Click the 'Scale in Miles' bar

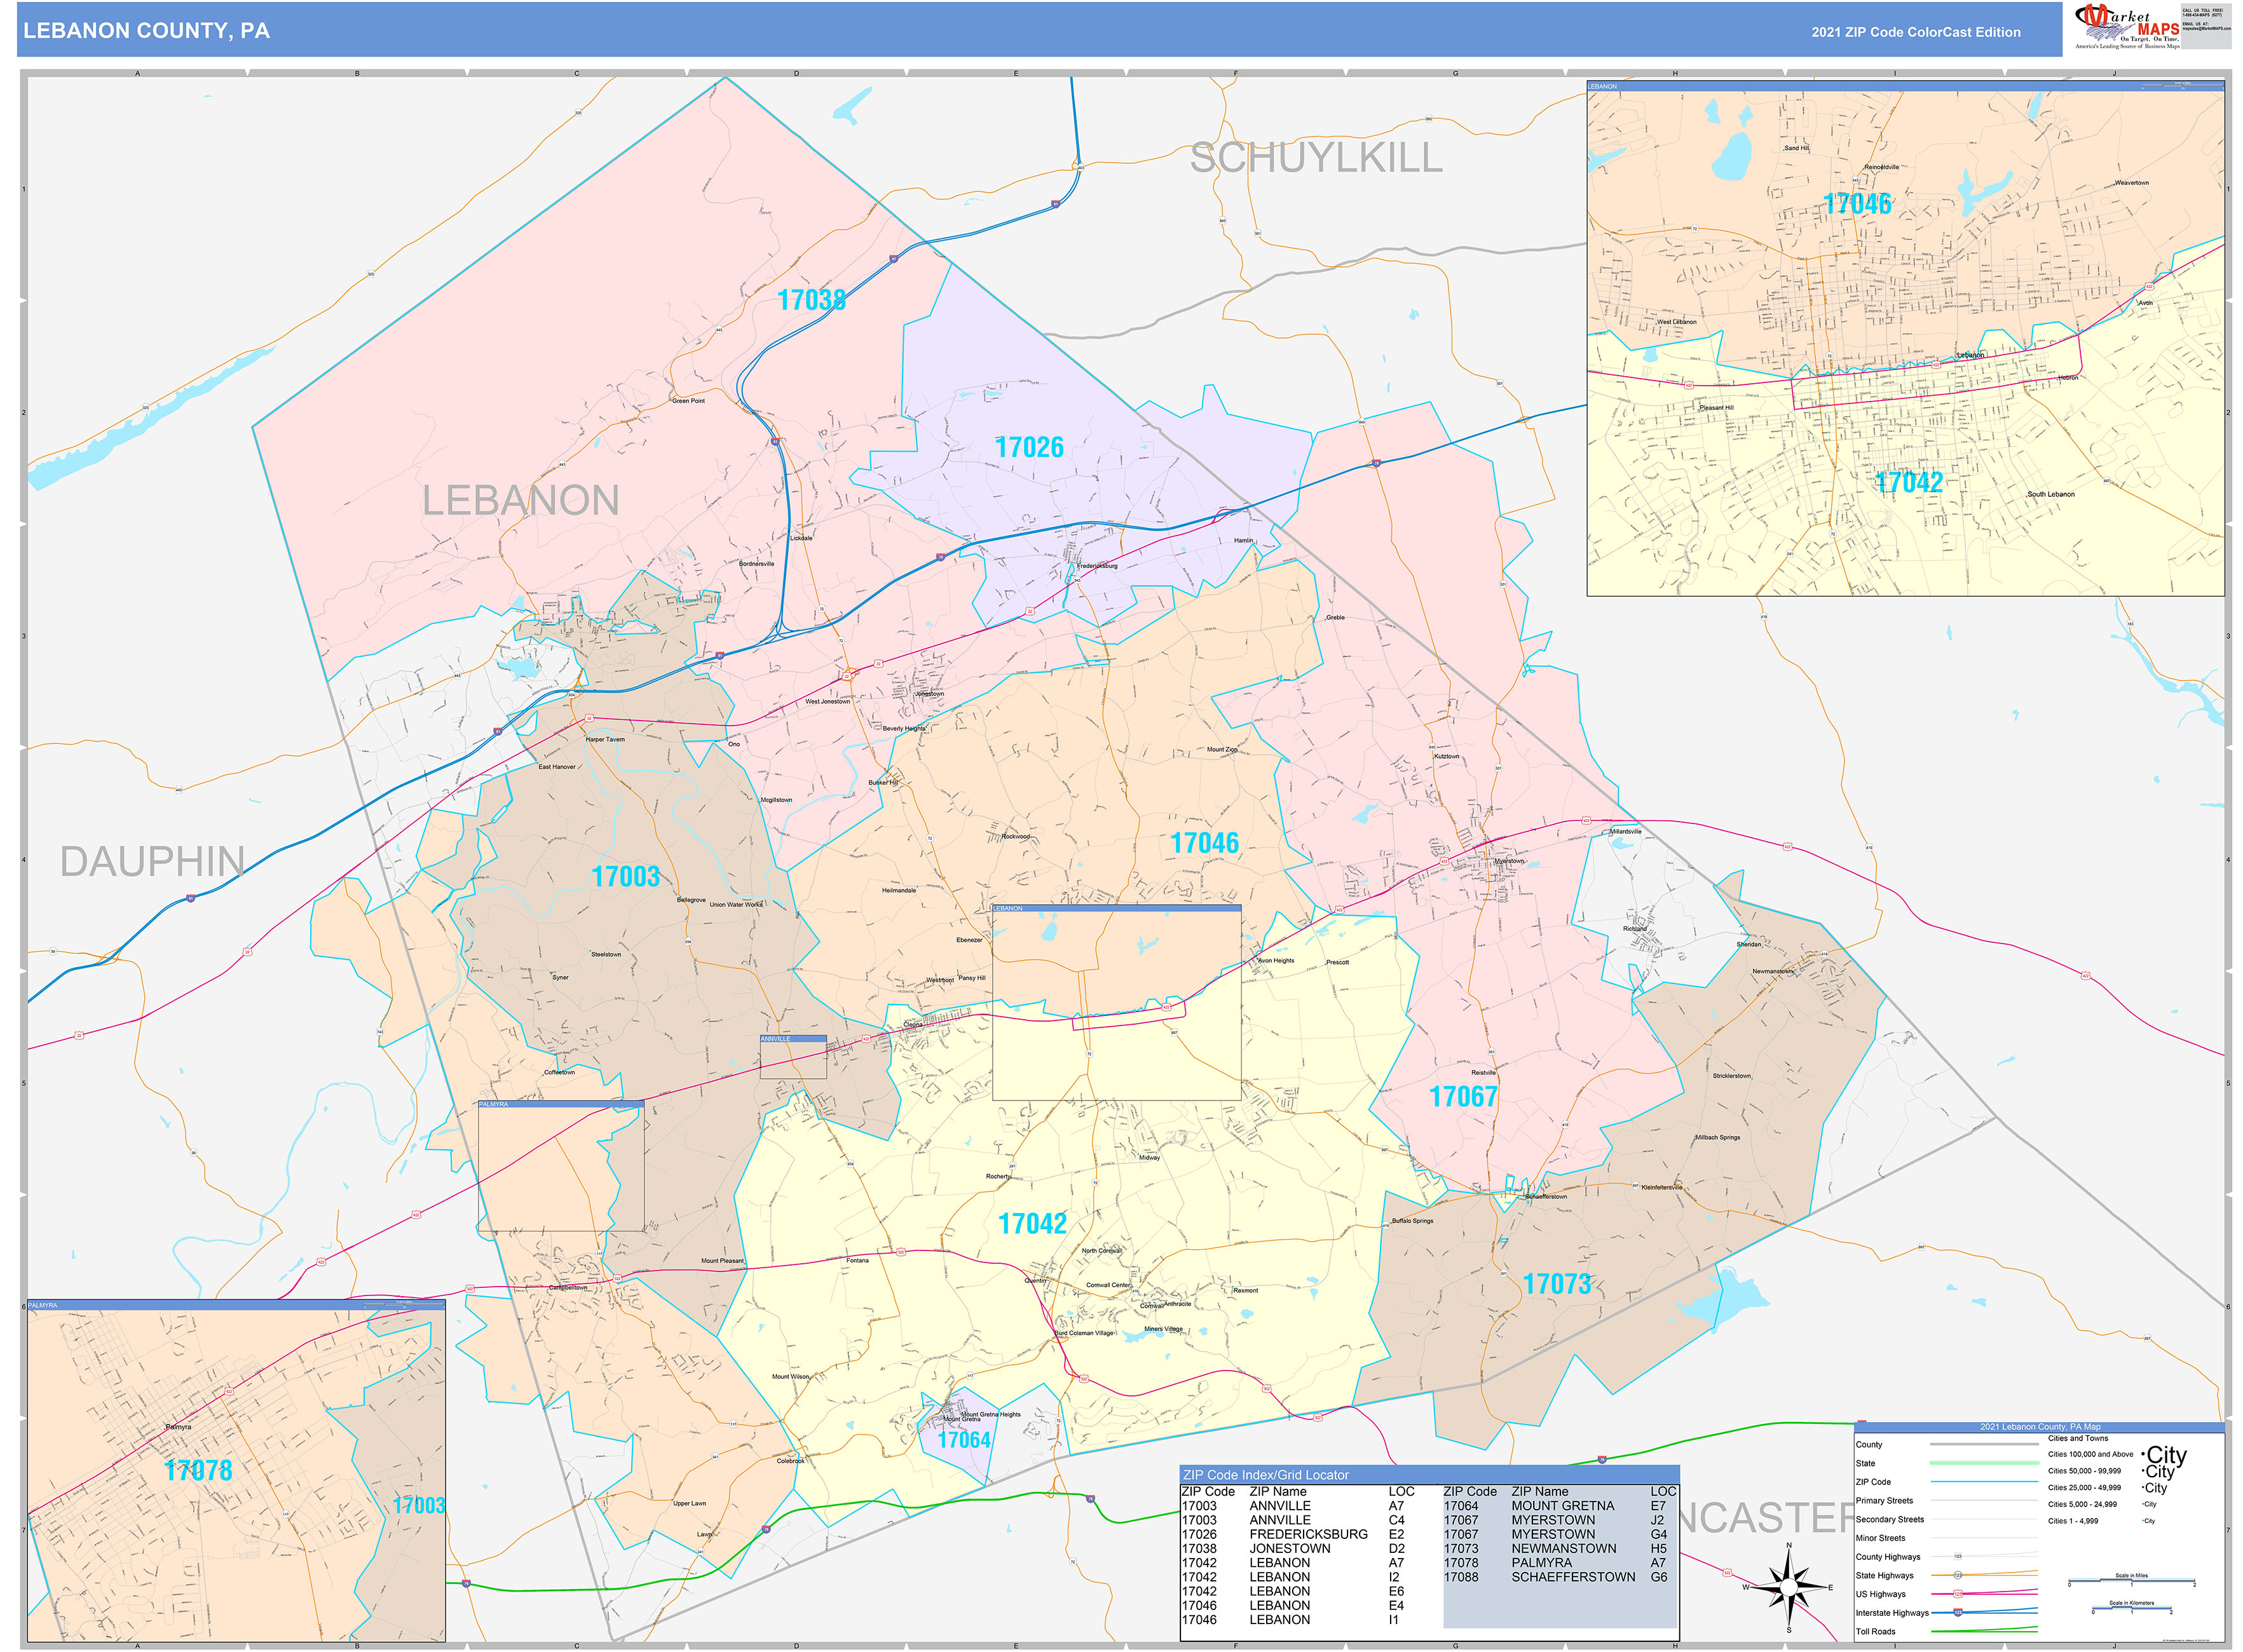coord(2131,1581)
